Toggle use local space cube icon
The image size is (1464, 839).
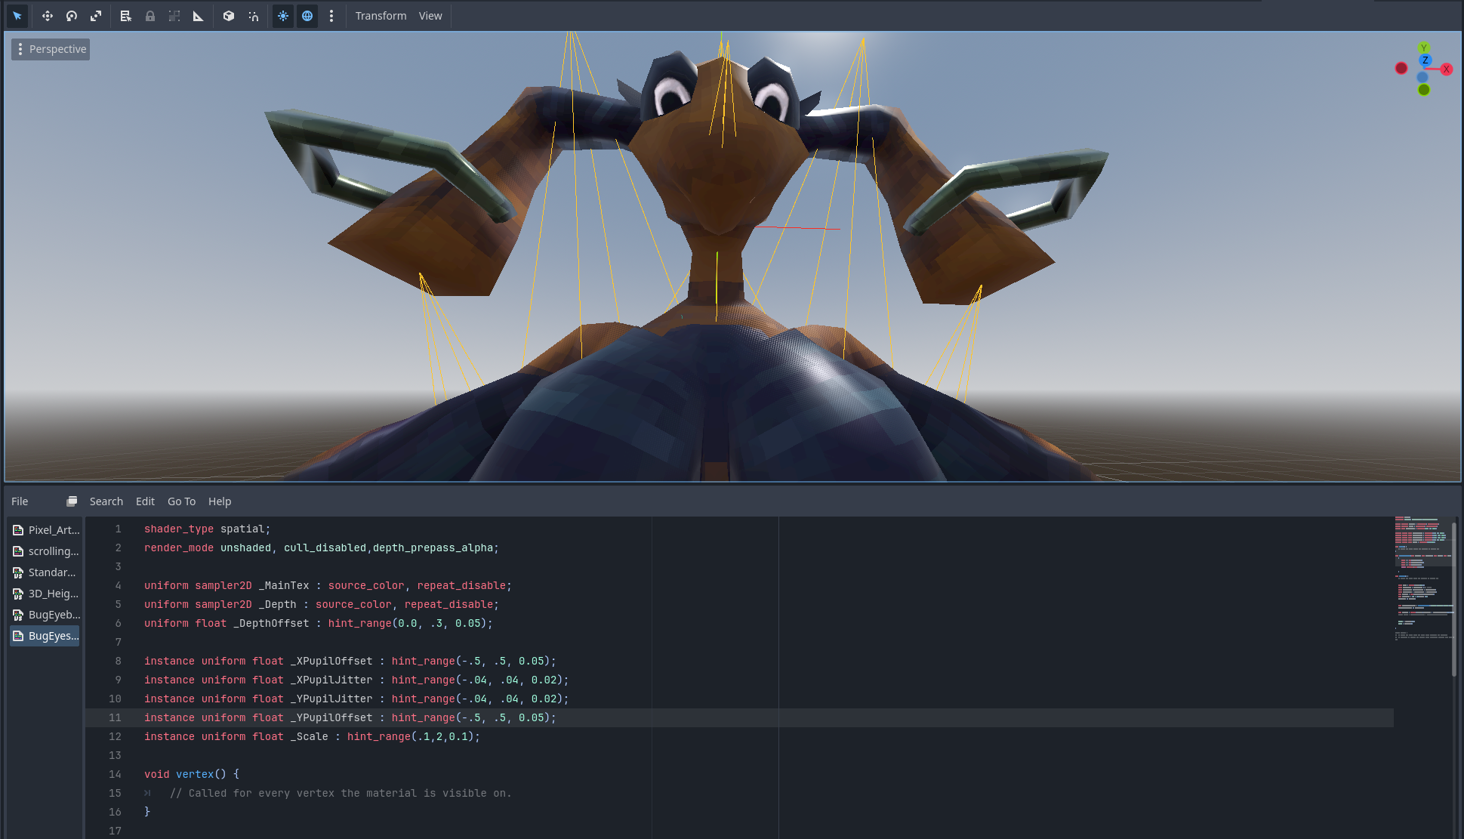click(x=229, y=16)
